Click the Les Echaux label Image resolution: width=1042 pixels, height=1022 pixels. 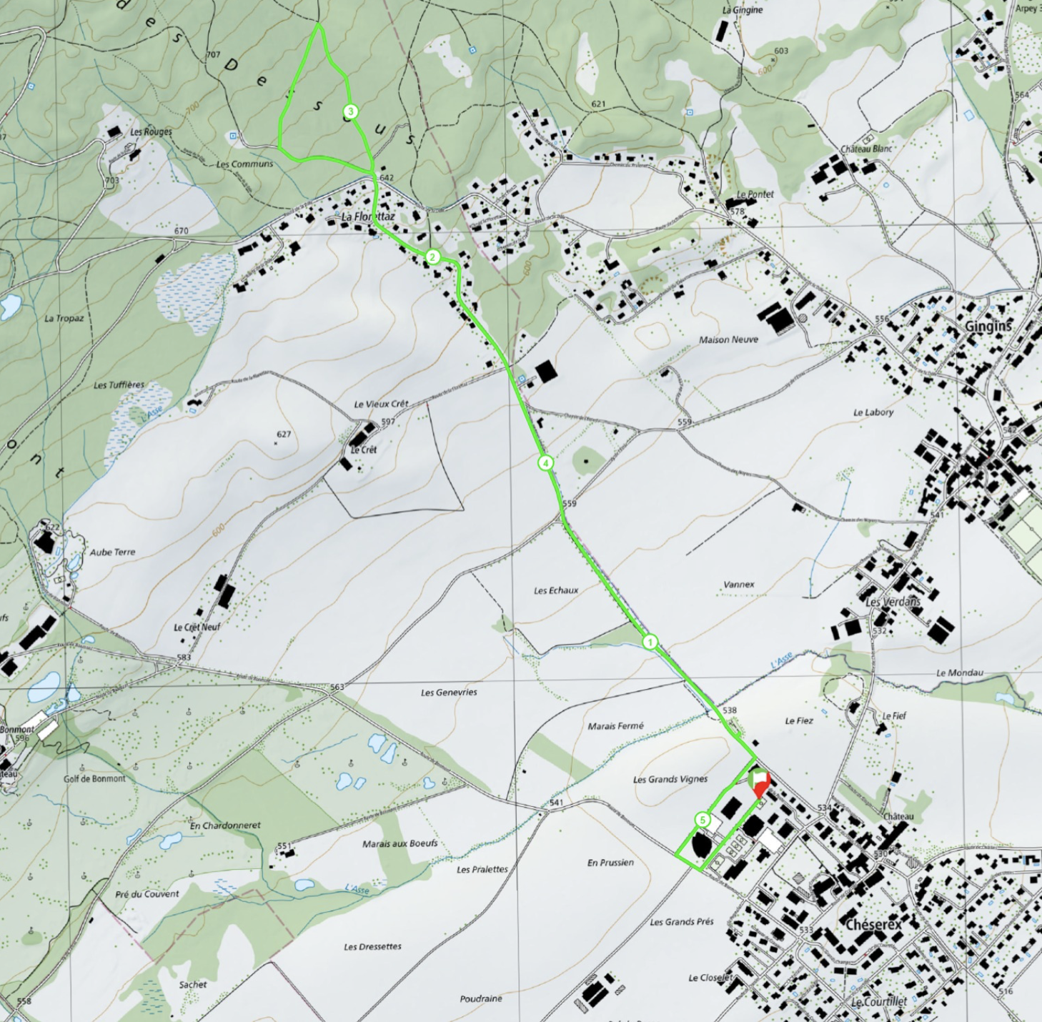(555, 590)
